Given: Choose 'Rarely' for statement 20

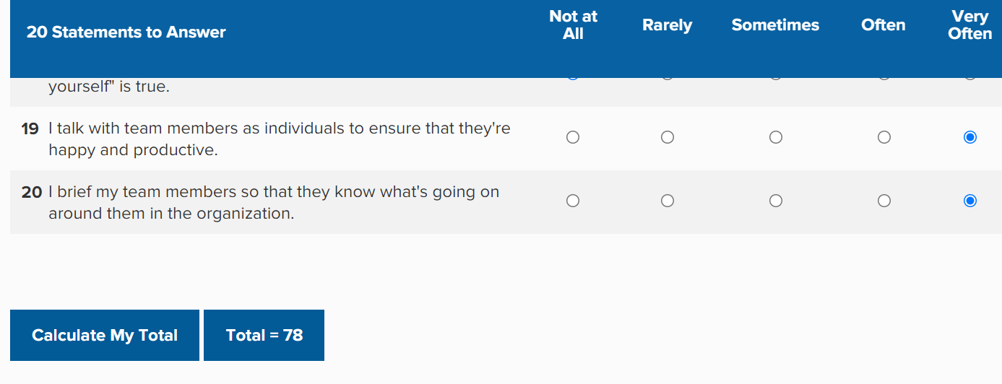Looking at the screenshot, I should 668,201.
